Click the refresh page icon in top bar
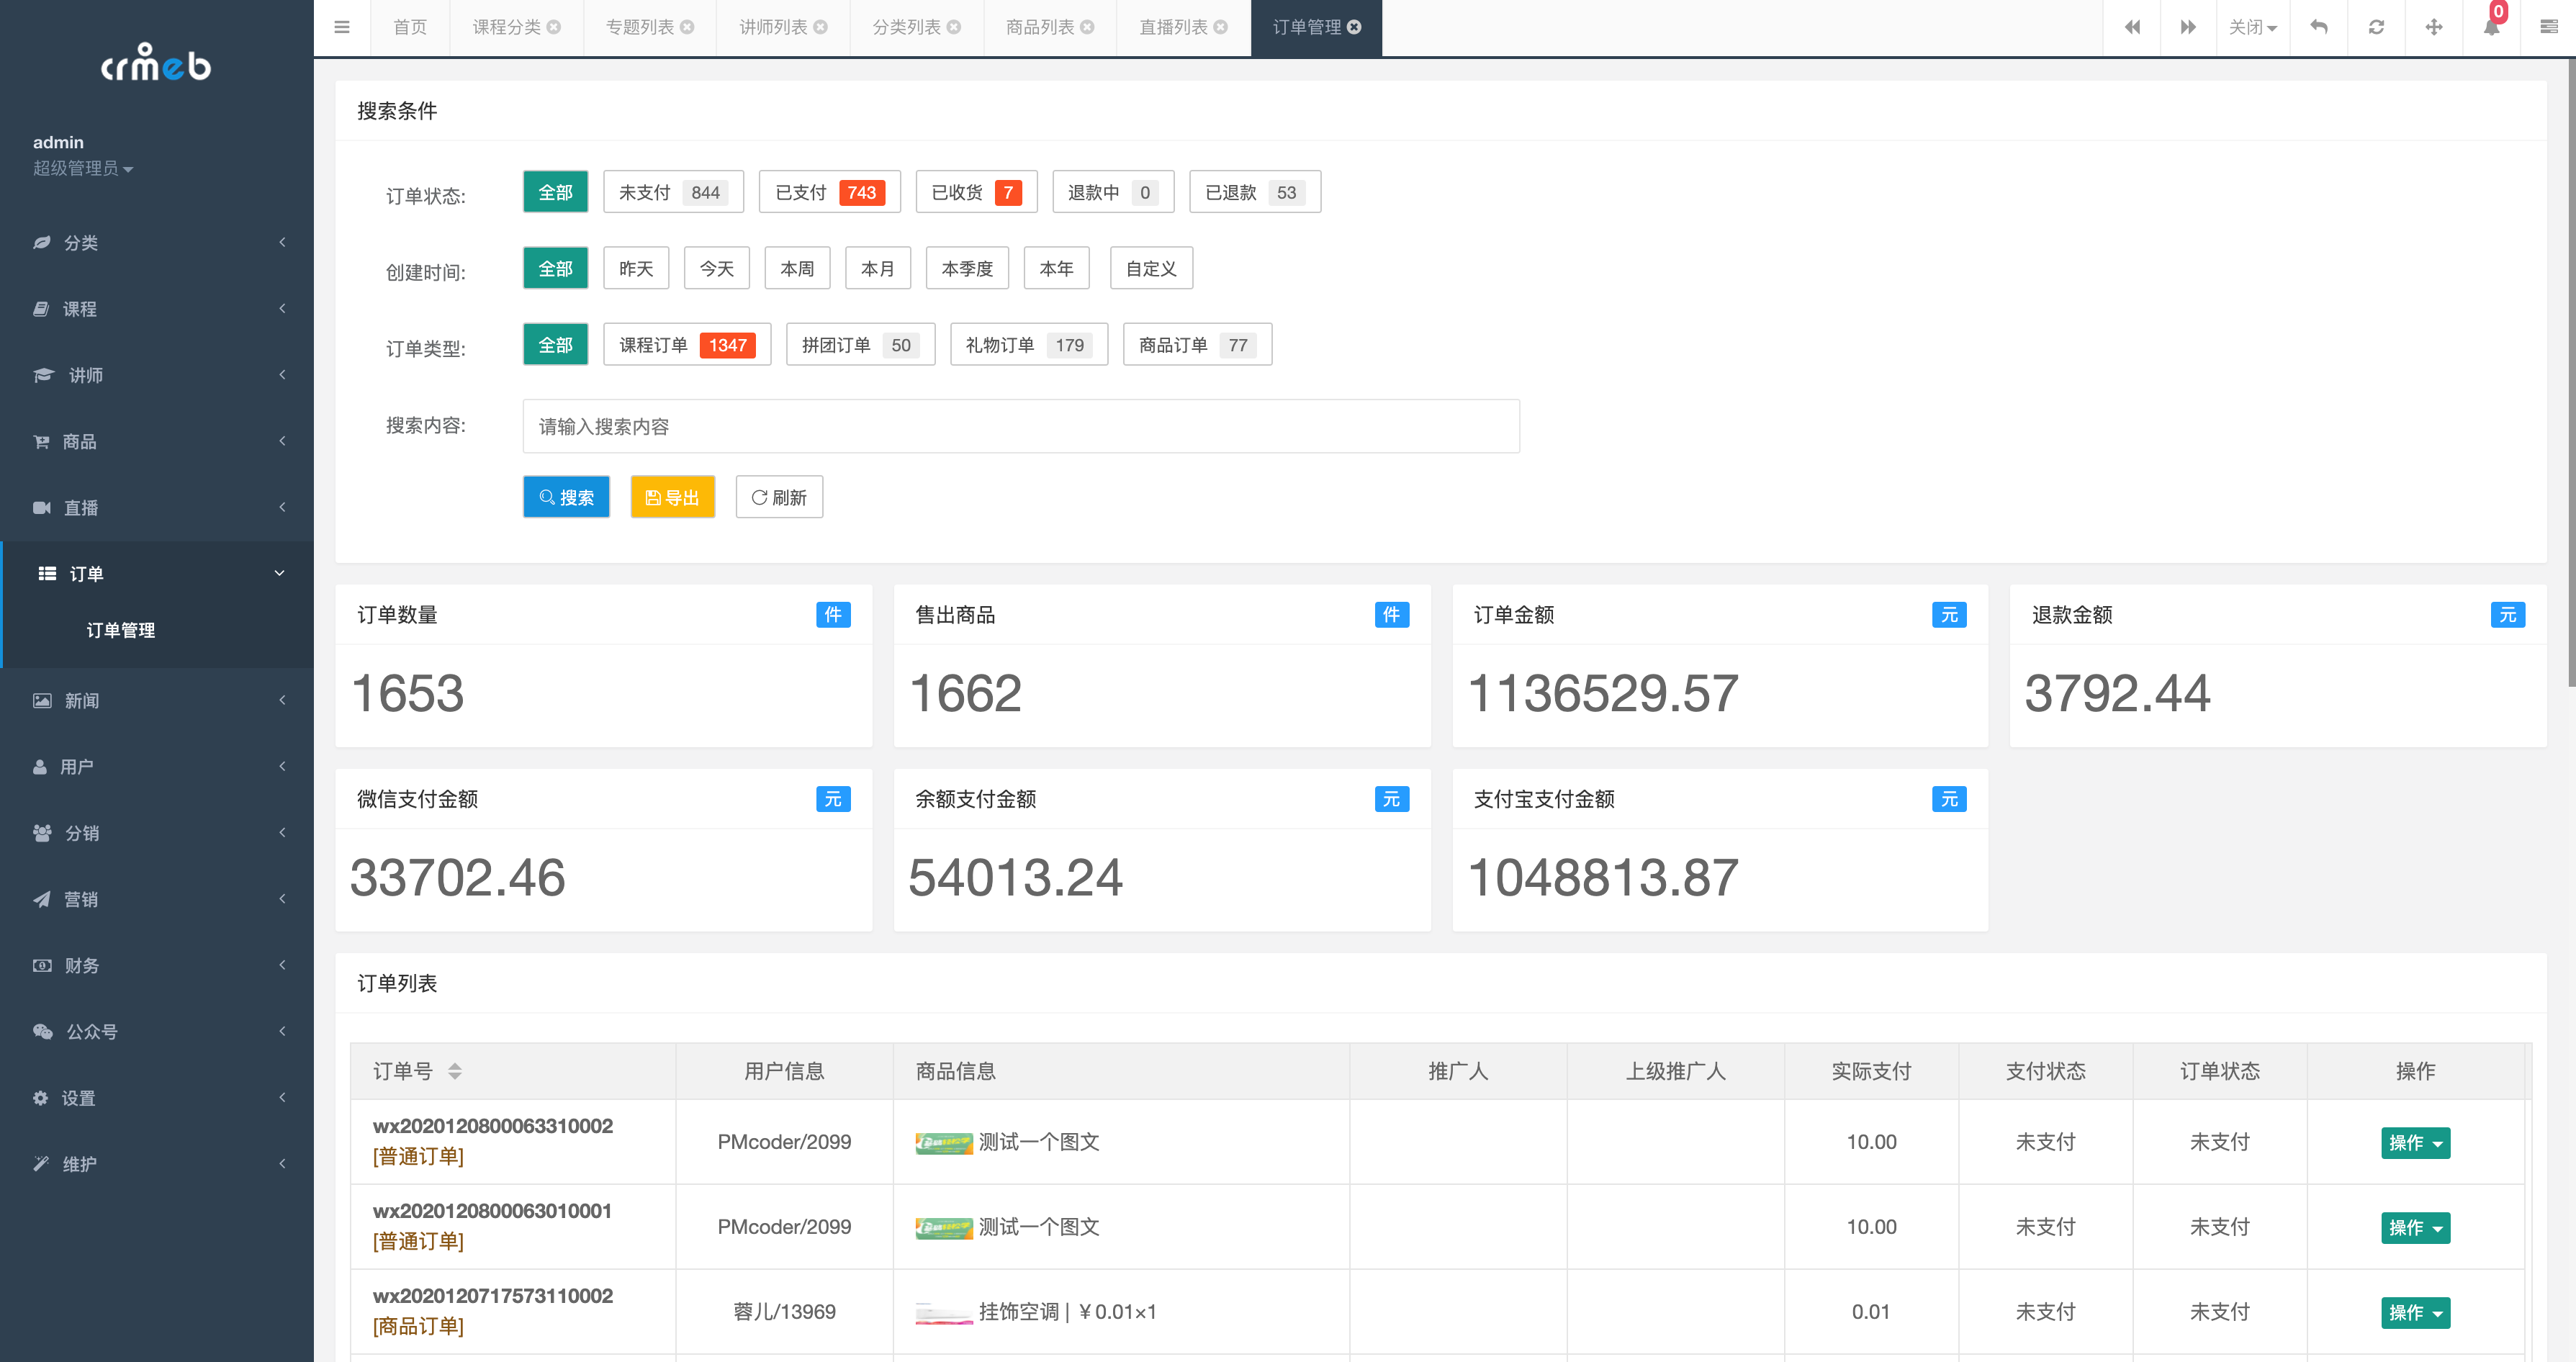Screen dimensions: 2576x1362 tap(2376, 27)
